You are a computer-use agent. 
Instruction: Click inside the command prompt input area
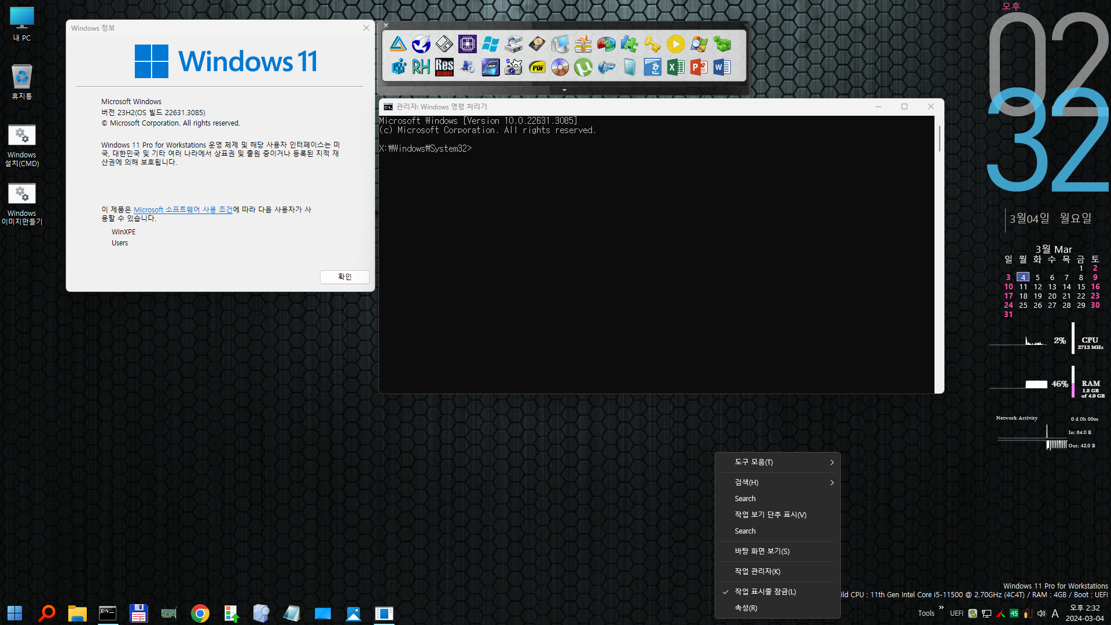tap(656, 255)
